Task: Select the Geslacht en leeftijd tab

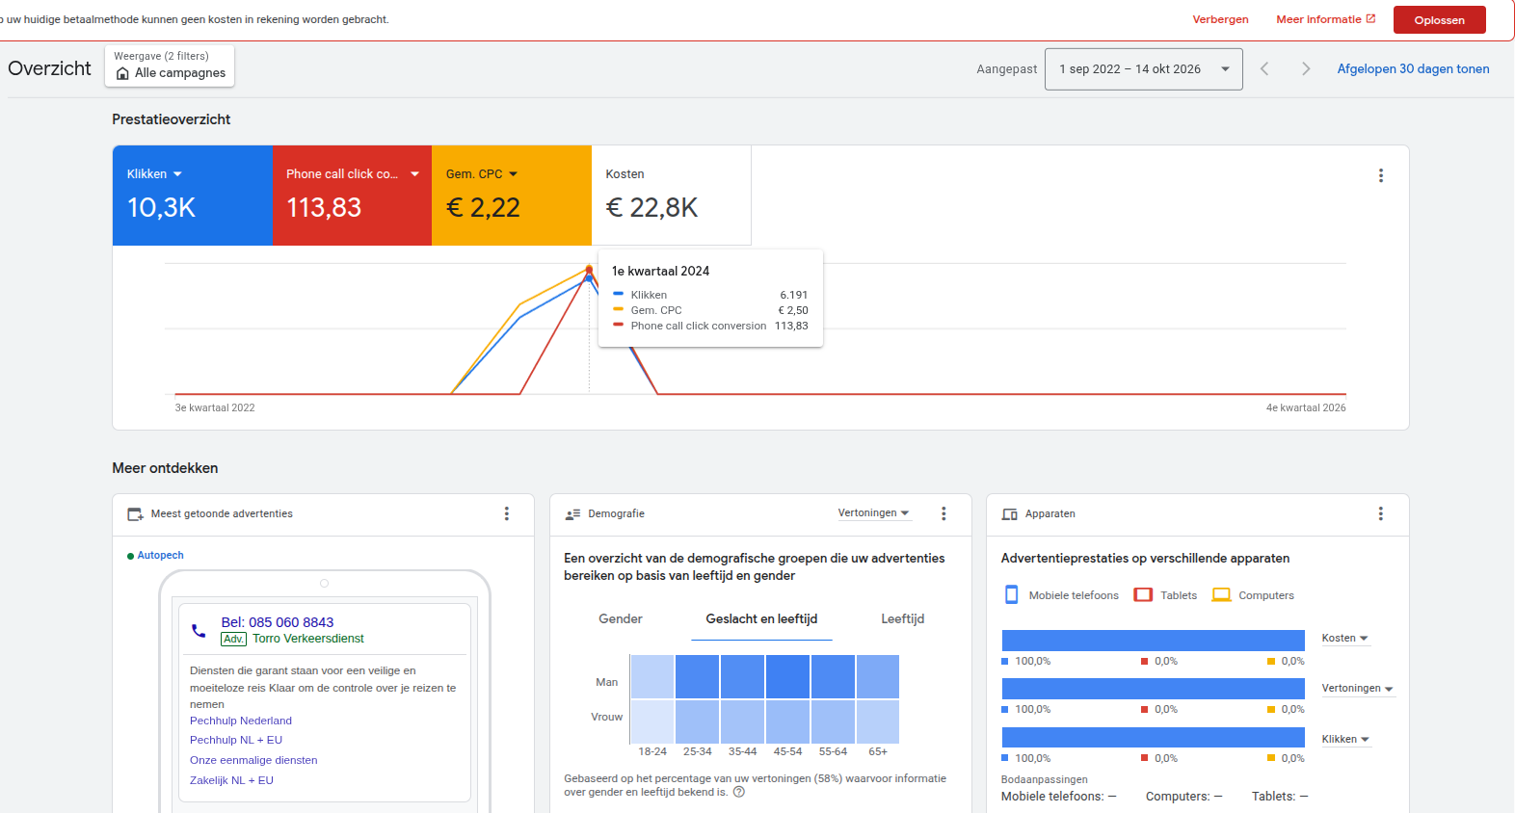Action: [761, 619]
